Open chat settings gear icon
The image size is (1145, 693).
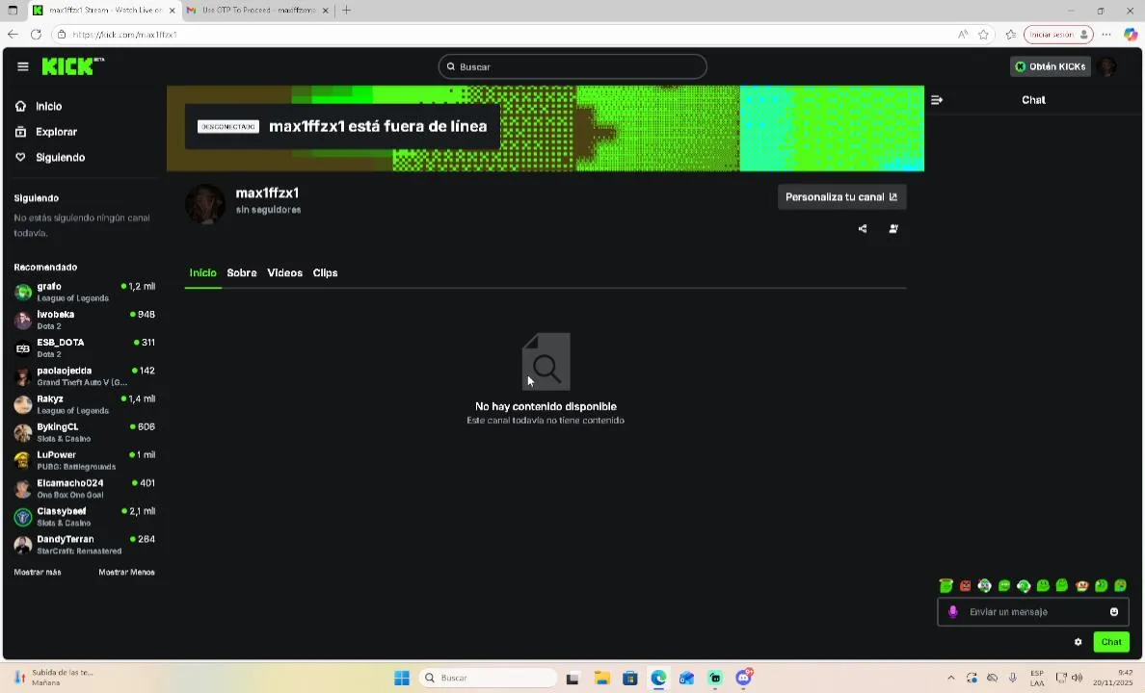point(1078,642)
